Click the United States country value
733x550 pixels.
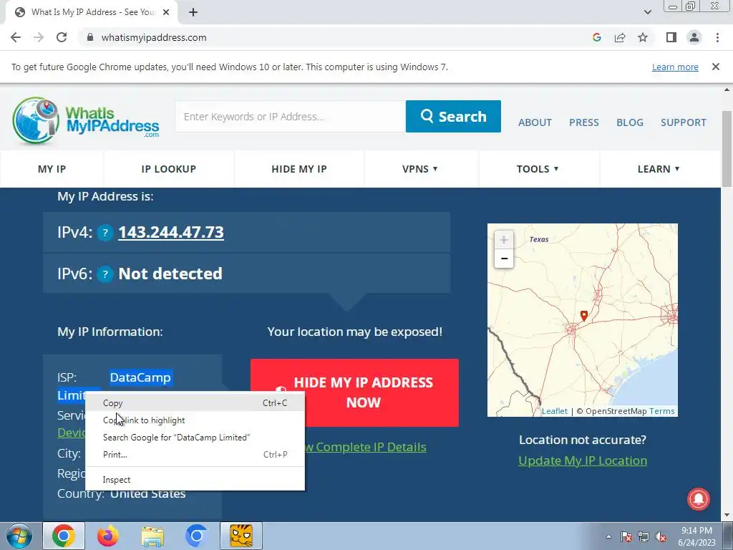147,494
